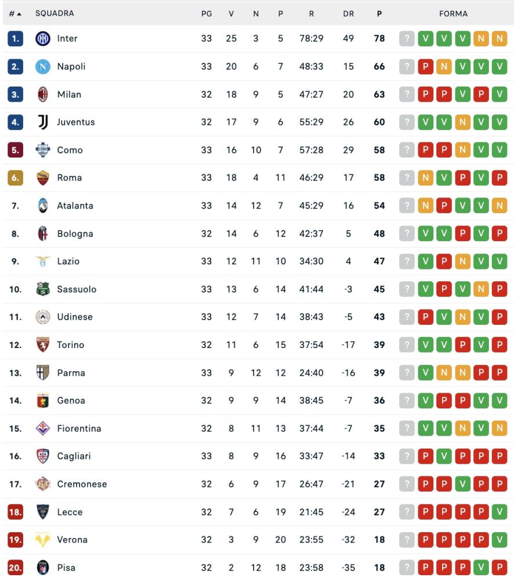
Task: Click Lecce's green V form badge
Action: 499,512
